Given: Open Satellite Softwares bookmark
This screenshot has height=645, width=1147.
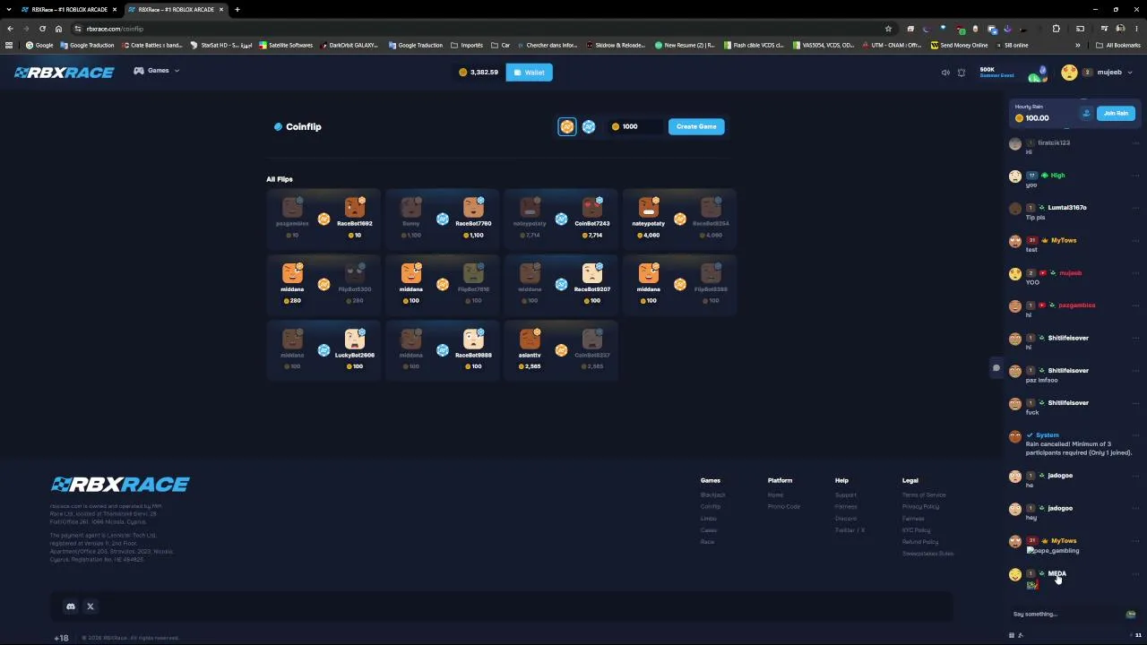Looking at the screenshot, I should [285, 46].
